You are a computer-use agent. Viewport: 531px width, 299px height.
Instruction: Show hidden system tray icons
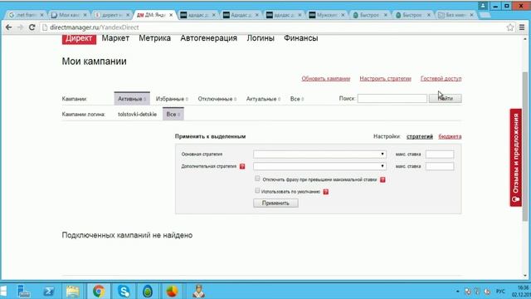point(457,292)
